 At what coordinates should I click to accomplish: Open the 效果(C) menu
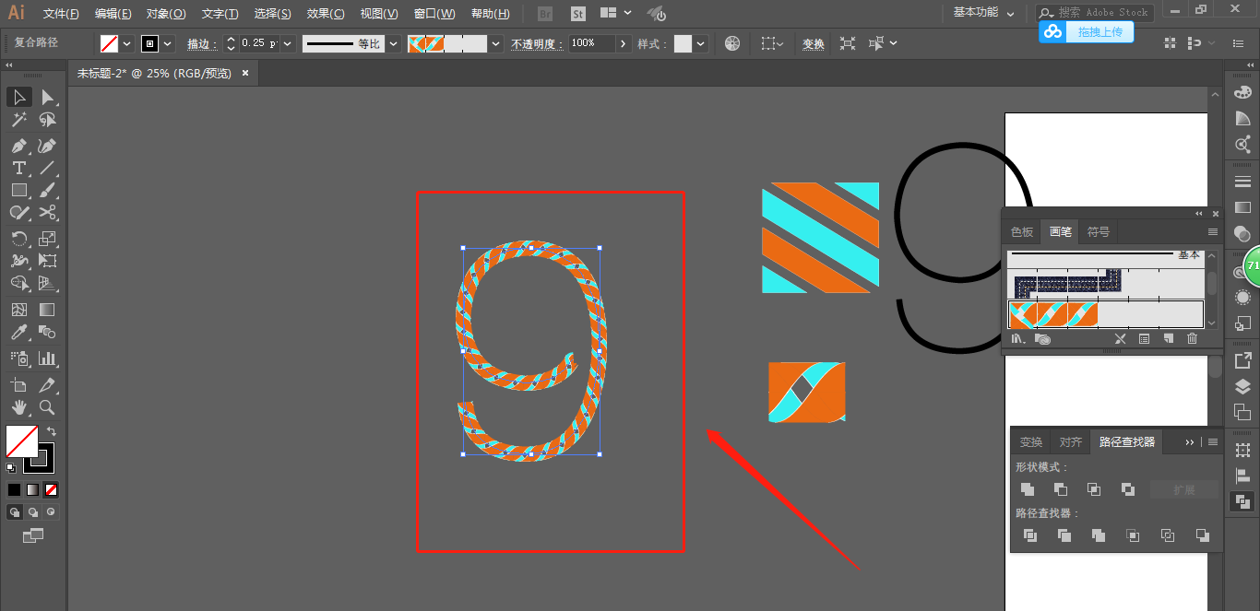point(325,14)
